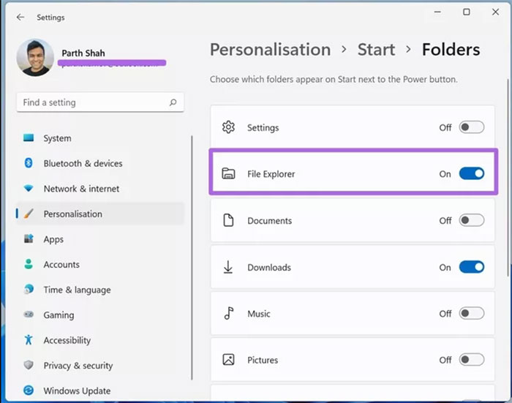The height and width of the screenshot is (403, 512).
Task: Navigate to Start in the breadcrumb
Action: coord(376,50)
